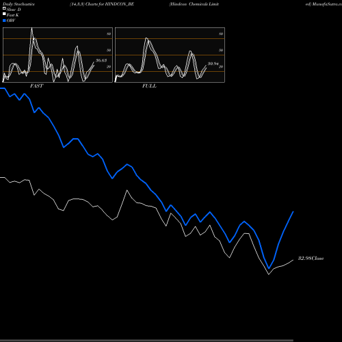Click the 'OBV' legend label
Screen dimensions: 342x342
[11, 21]
